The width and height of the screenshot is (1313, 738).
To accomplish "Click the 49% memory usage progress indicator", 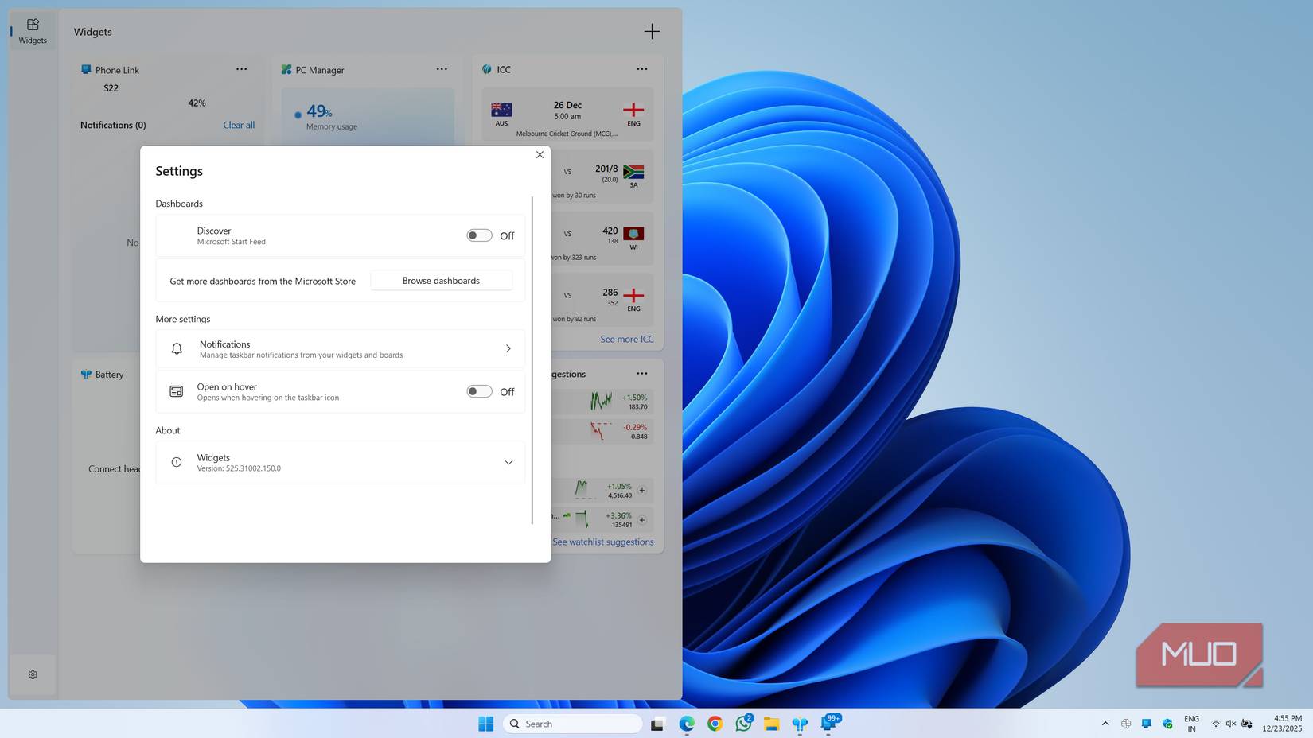I will (318, 111).
